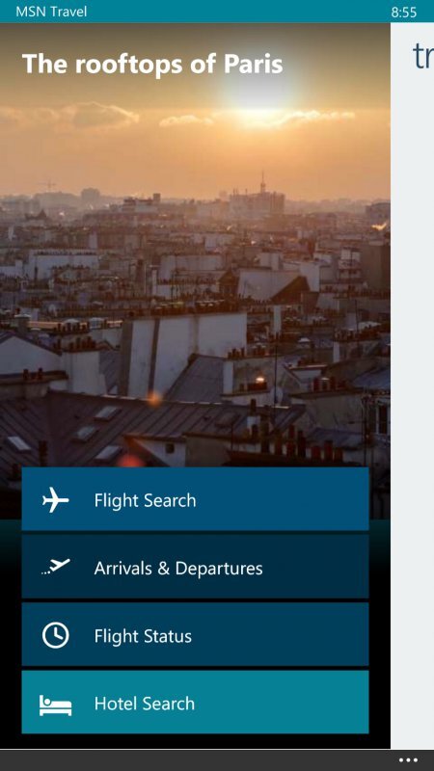Tap the setting sun in the hero image
This screenshot has height=771, width=434.
258,90
